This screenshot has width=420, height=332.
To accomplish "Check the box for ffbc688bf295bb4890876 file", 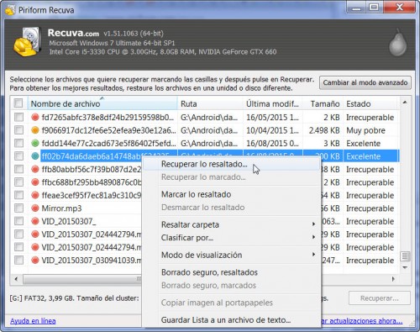I will 18,182.
